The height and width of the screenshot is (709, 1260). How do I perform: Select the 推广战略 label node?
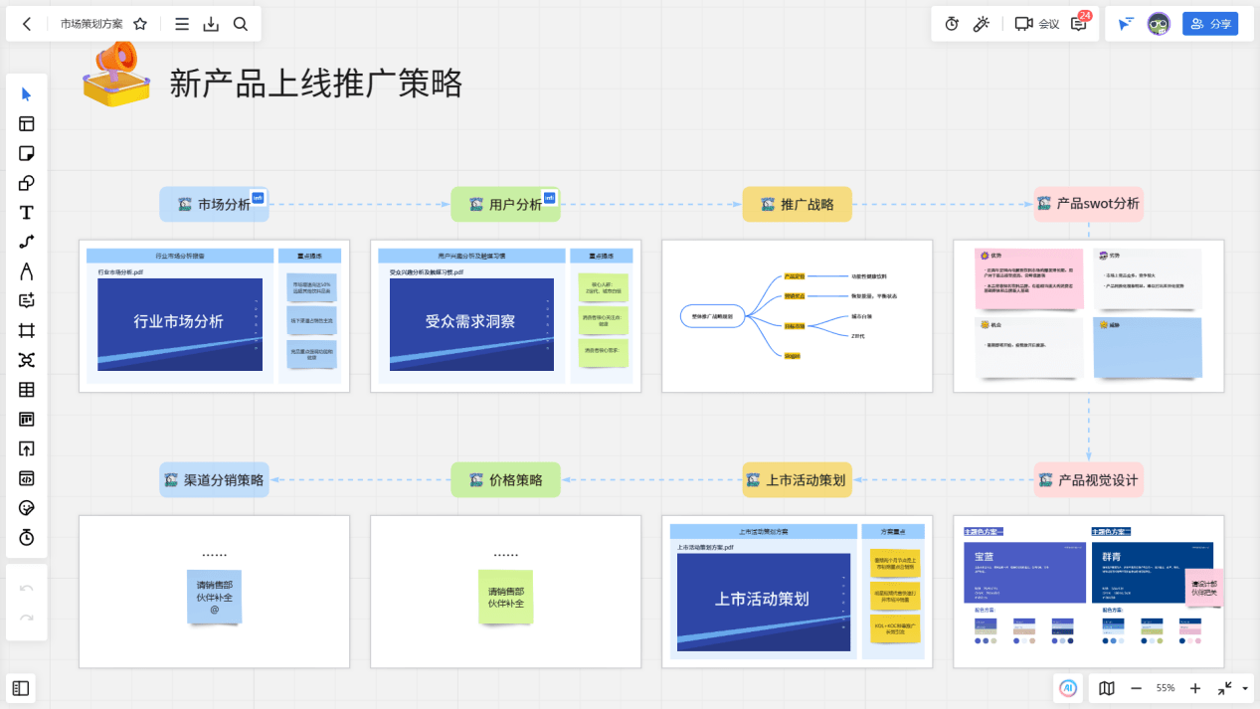click(x=798, y=204)
